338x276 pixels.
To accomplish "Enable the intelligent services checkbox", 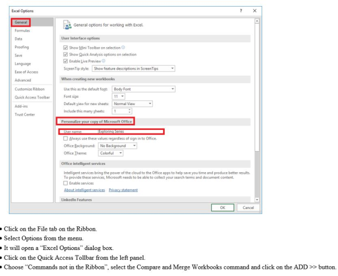I will coord(66,183).
